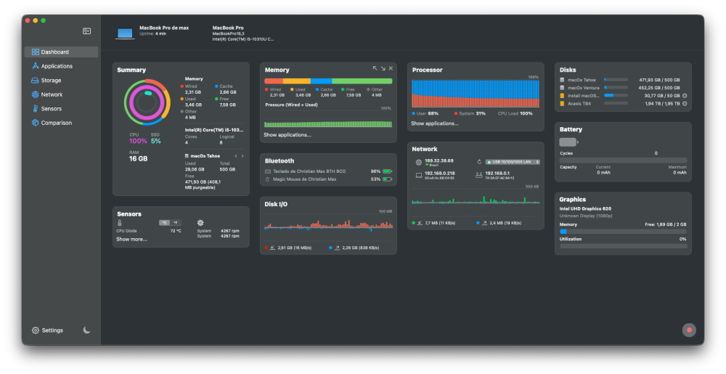Select °C temperature unit in Sensors
This screenshot has height=374, width=726.
(164, 223)
